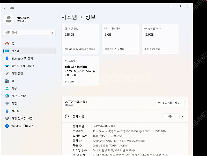The height and width of the screenshot is (156, 207).
Task: Click 제품 ID value 00330-53741-79984-AAOEM
Action: click(110, 146)
